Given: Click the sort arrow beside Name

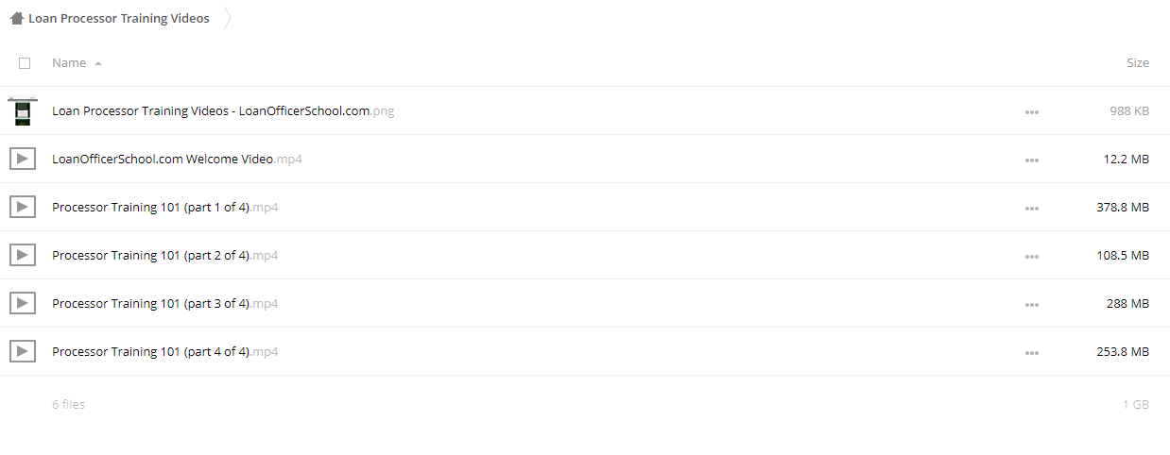Looking at the screenshot, I should [98, 63].
